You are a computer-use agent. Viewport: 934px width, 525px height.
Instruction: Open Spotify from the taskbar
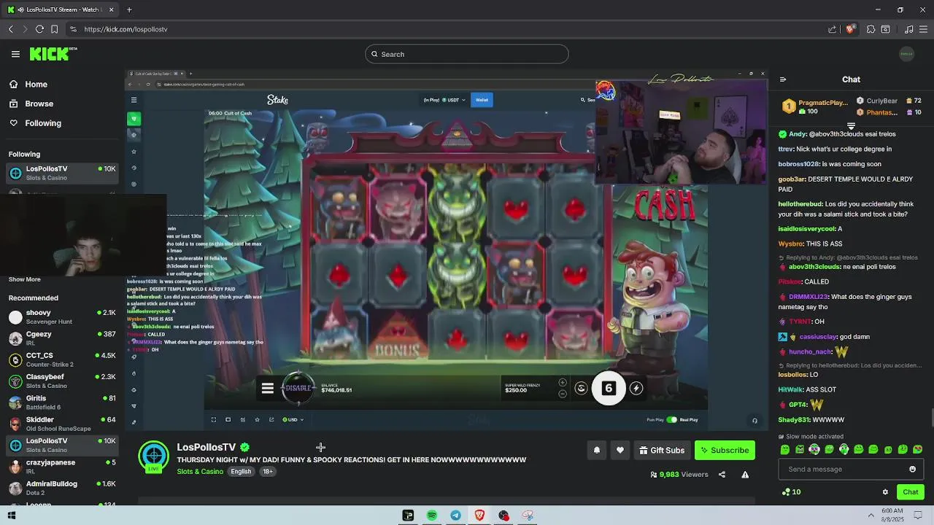432,516
